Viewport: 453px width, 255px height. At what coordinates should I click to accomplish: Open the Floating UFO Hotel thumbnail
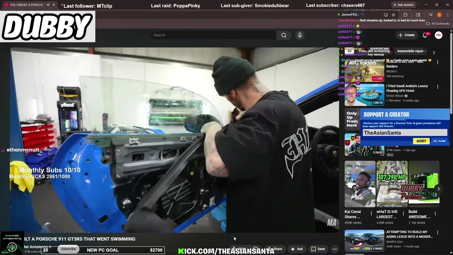click(365, 95)
